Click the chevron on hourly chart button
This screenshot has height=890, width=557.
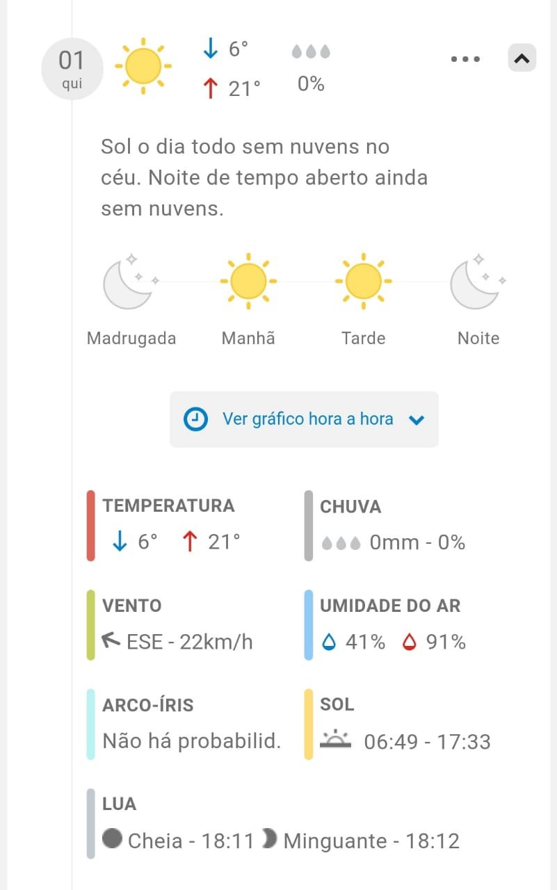tap(417, 420)
